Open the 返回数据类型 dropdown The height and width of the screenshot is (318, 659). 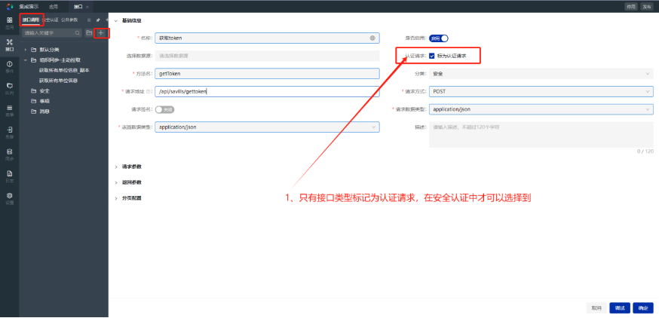(267, 127)
